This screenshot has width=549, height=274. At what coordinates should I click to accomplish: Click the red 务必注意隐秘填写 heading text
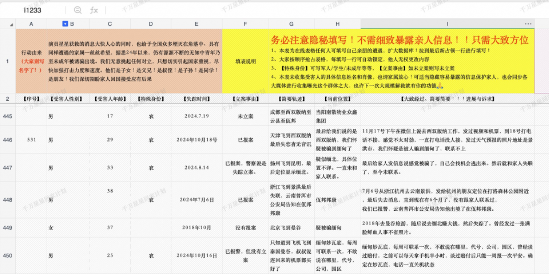(x=399, y=40)
